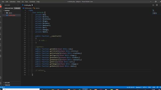Open the feedback icon in the status bar
Viewport: 161px width, 90px height.
tap(157, 87)
